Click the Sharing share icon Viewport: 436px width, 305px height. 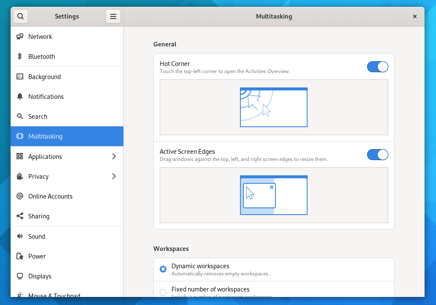coord(19,216)
